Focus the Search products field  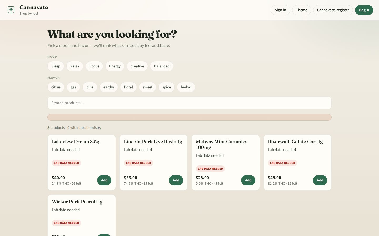click(x=189, y=103)
